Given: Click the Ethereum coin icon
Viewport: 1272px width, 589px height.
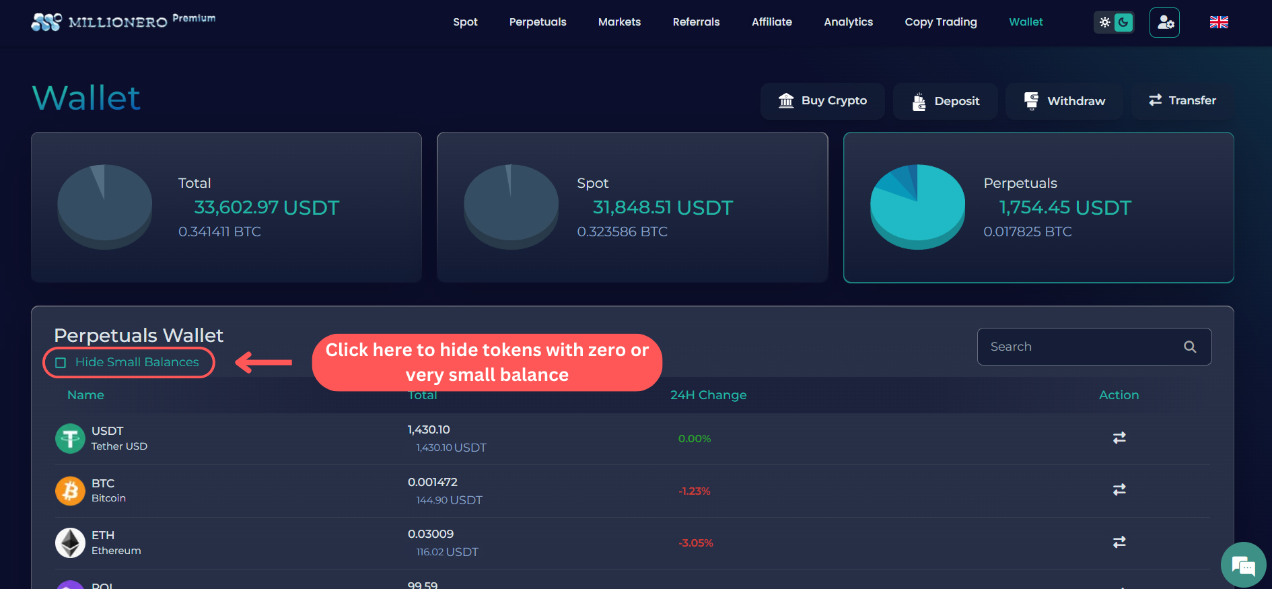Looking at the screenshot, I should 70,543.
